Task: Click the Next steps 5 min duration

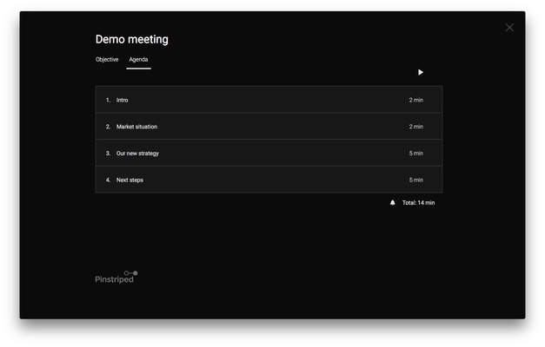Action: click(416, 180)
